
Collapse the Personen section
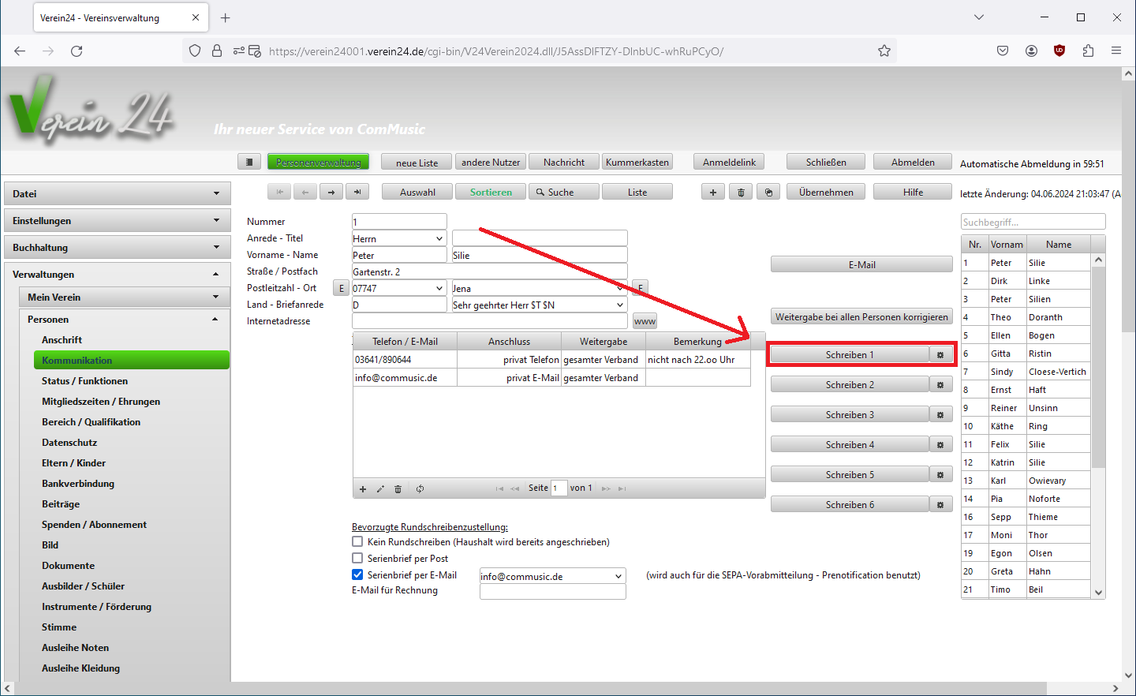[x=125, y=320]
